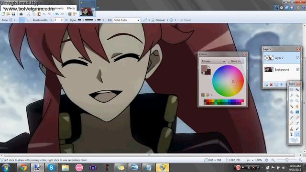Merge layer down in Layers panel
The width and height of the screenshot is (306, 172).
coord(281,85)
